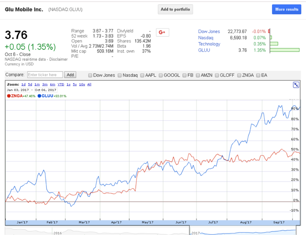
Task: Tick the ZNGA compare checkbox
Action: 239,75
